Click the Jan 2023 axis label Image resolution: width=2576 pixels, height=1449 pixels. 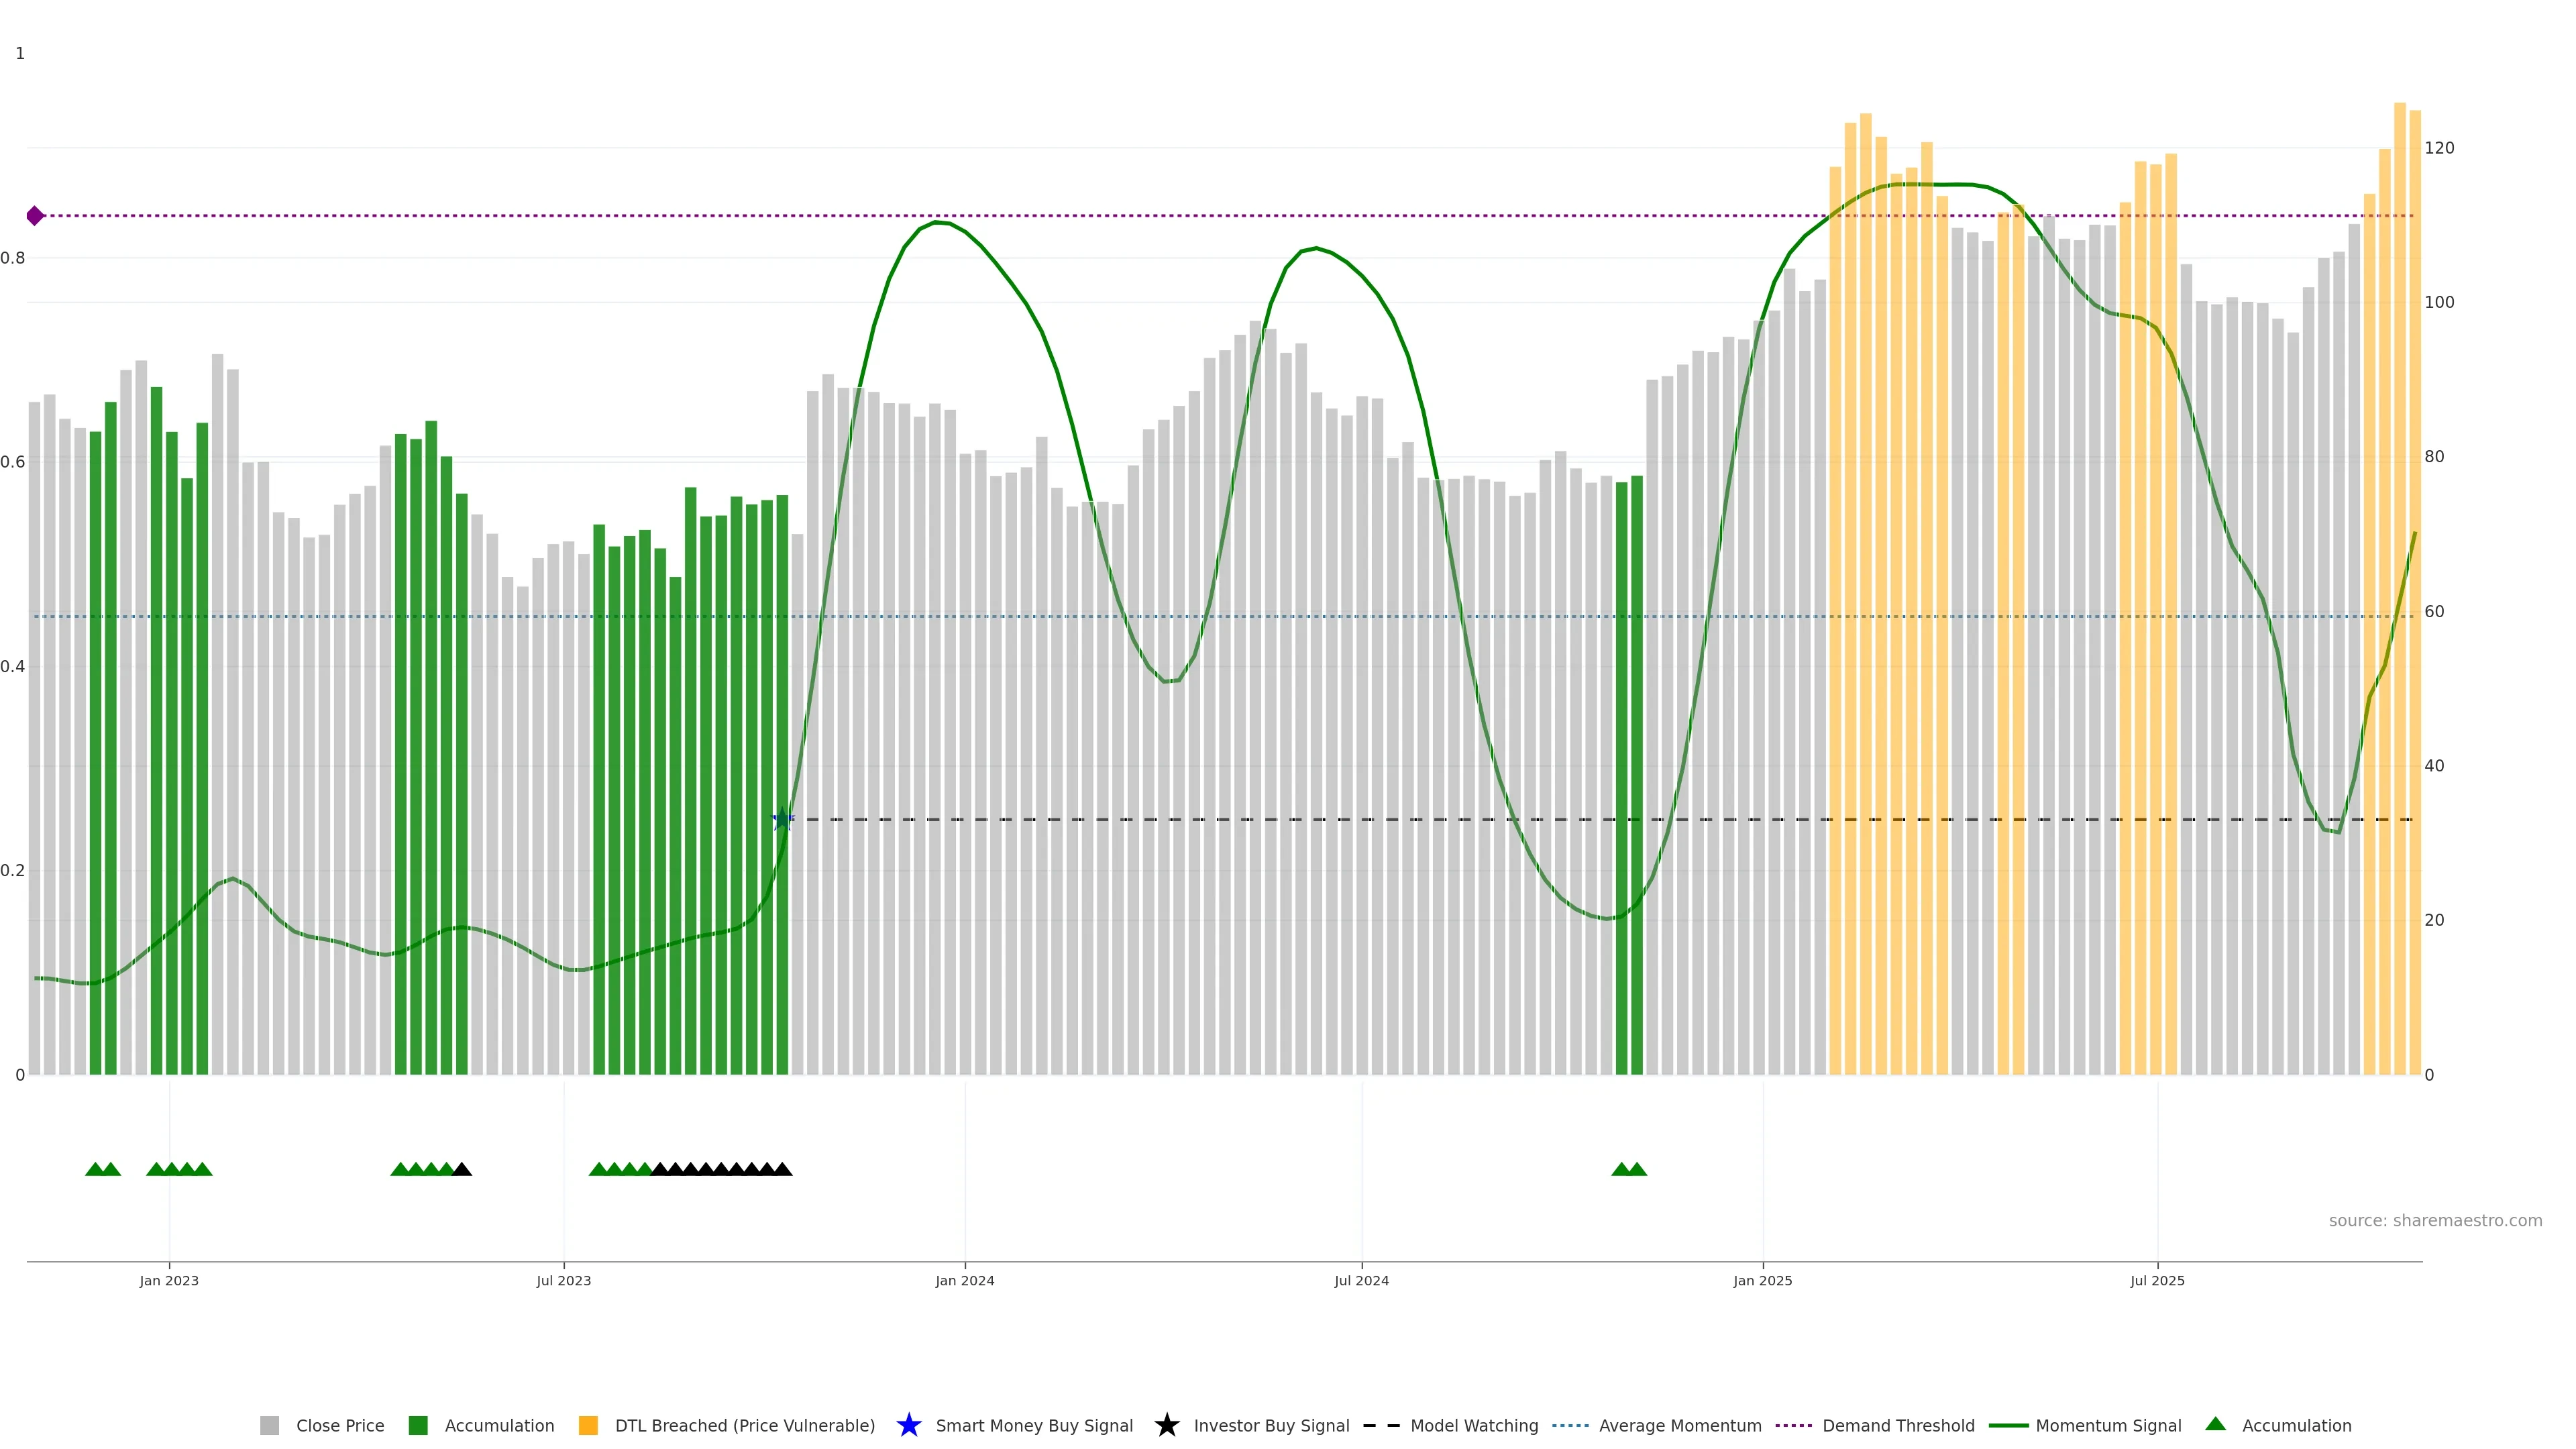pyautogui.click(x=169, y=1280)
